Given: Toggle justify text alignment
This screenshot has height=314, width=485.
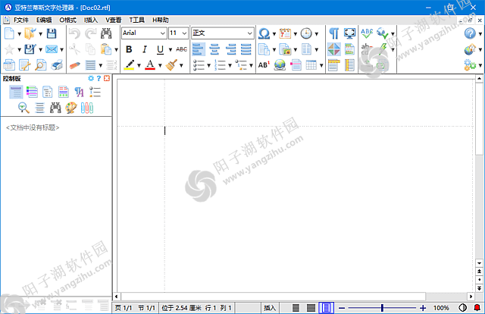Looking at the screenshot, I should click(246, 49).
